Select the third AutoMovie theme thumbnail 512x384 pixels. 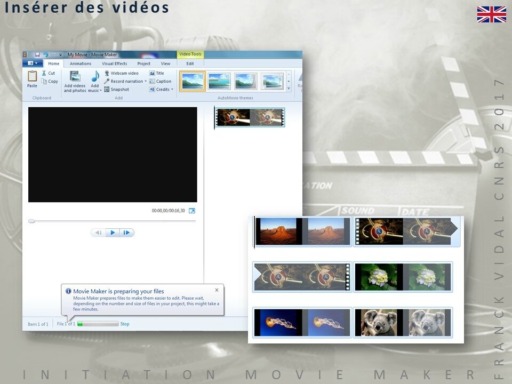tap(245, 81)
